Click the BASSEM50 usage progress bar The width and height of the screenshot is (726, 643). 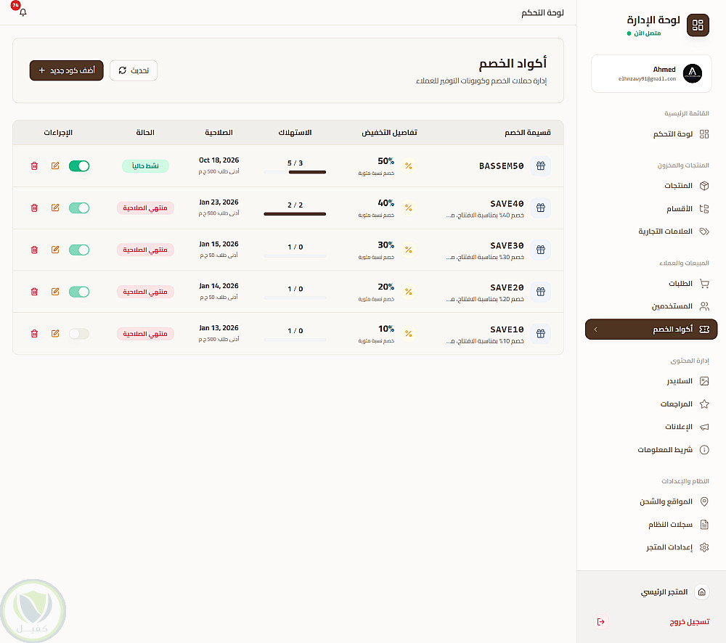click(295, 172)
